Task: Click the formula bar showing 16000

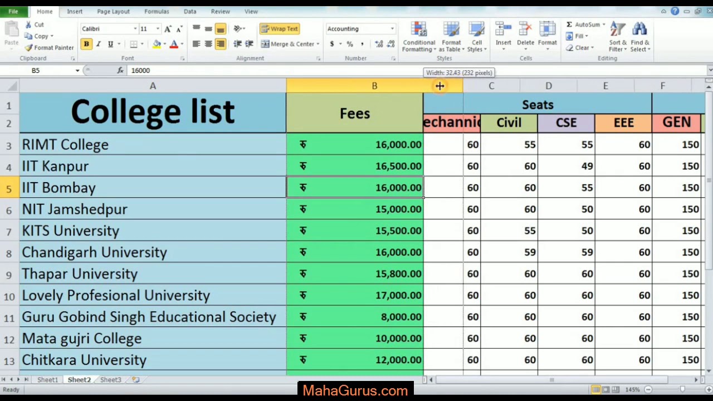Action: coord(418,70)
